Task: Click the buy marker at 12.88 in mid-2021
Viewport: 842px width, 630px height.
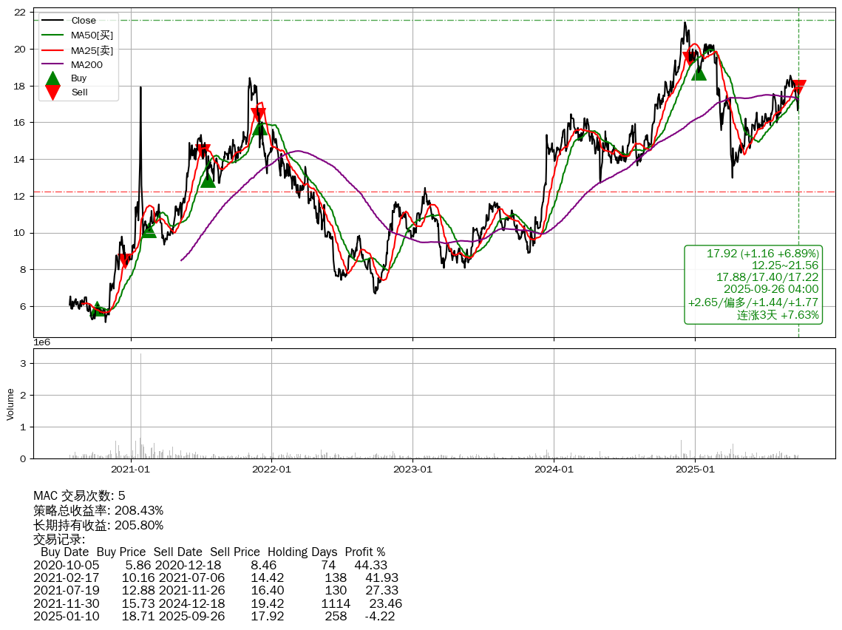Action: [x=208, y=180]
